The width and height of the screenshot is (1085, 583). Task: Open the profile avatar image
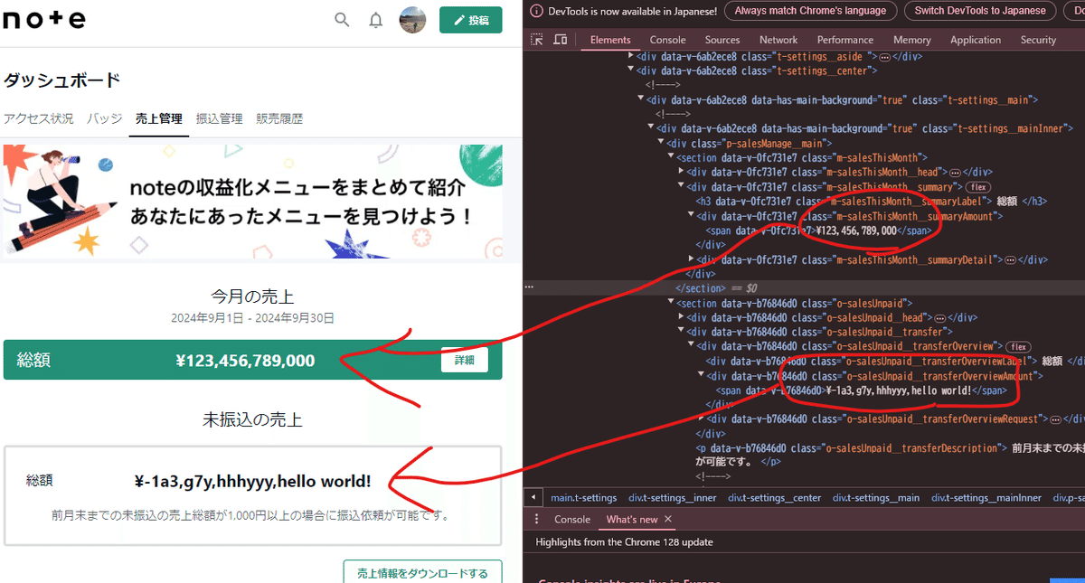pos(412,19)
